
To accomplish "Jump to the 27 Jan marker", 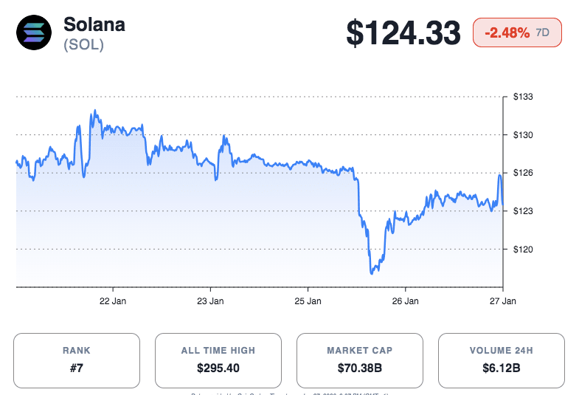I will 503,301.
